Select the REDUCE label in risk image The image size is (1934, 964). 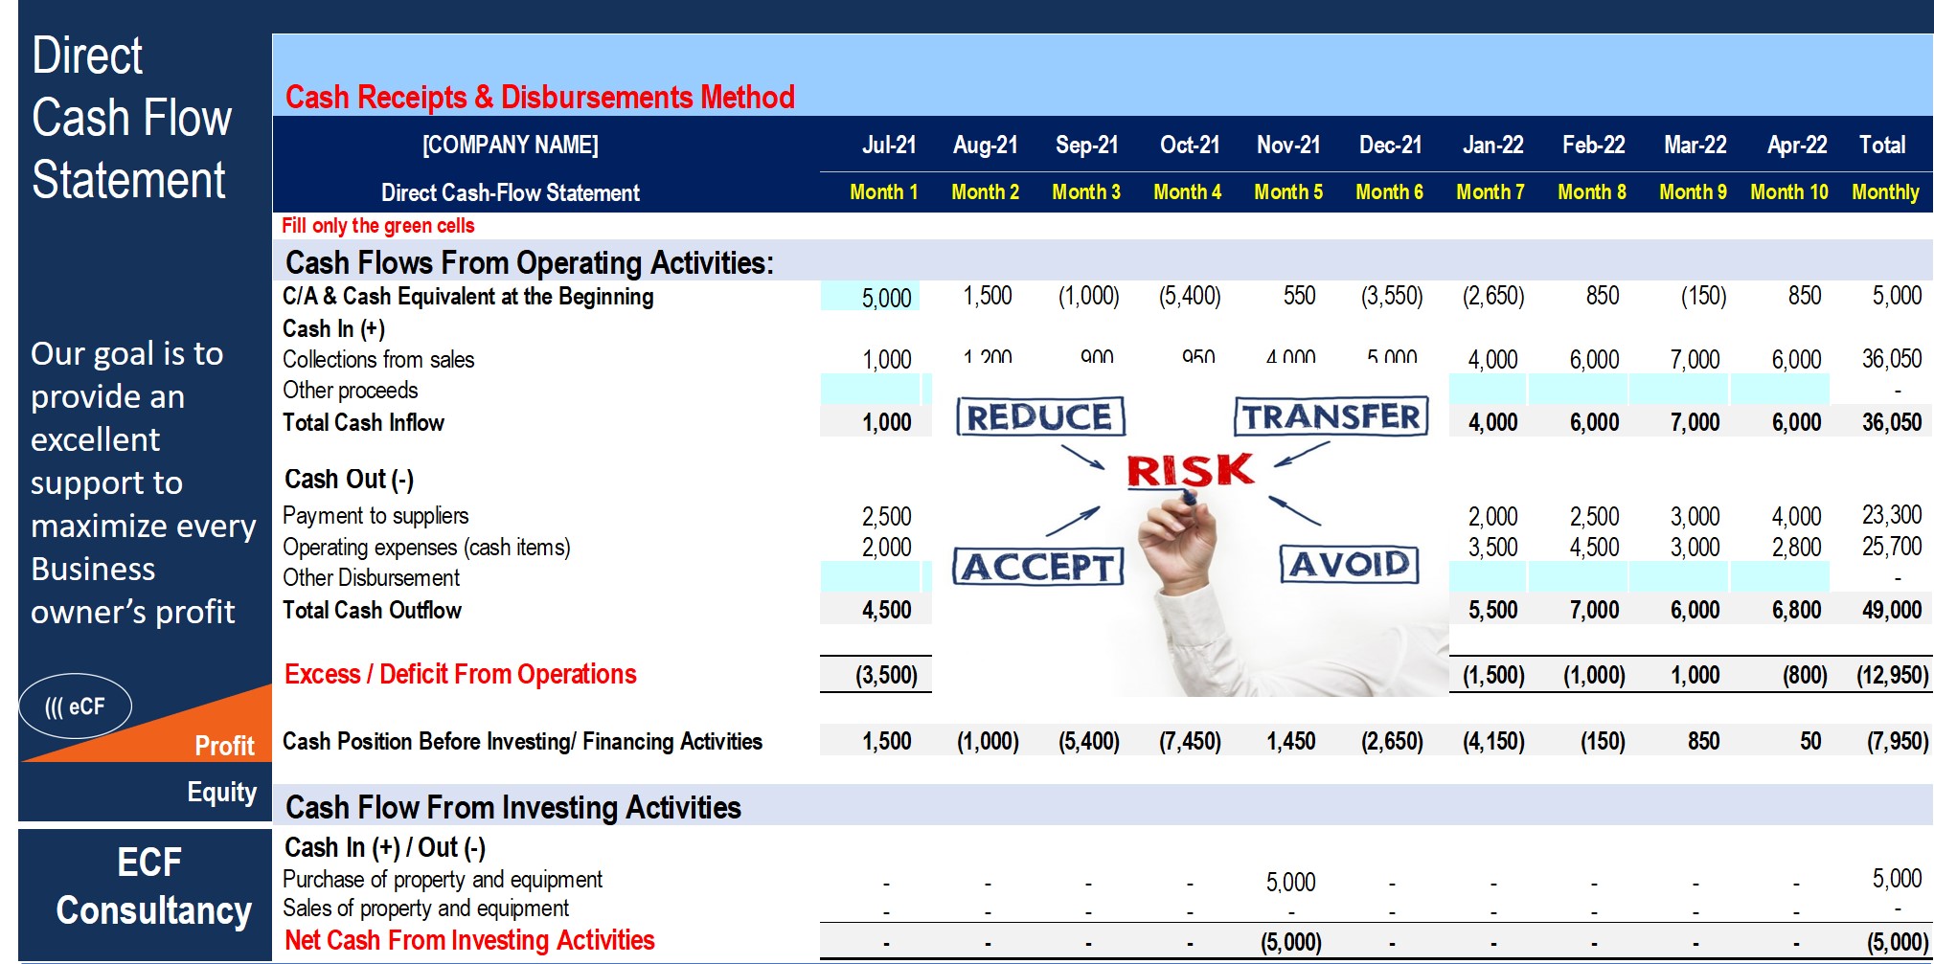[x=1040, y=416]
